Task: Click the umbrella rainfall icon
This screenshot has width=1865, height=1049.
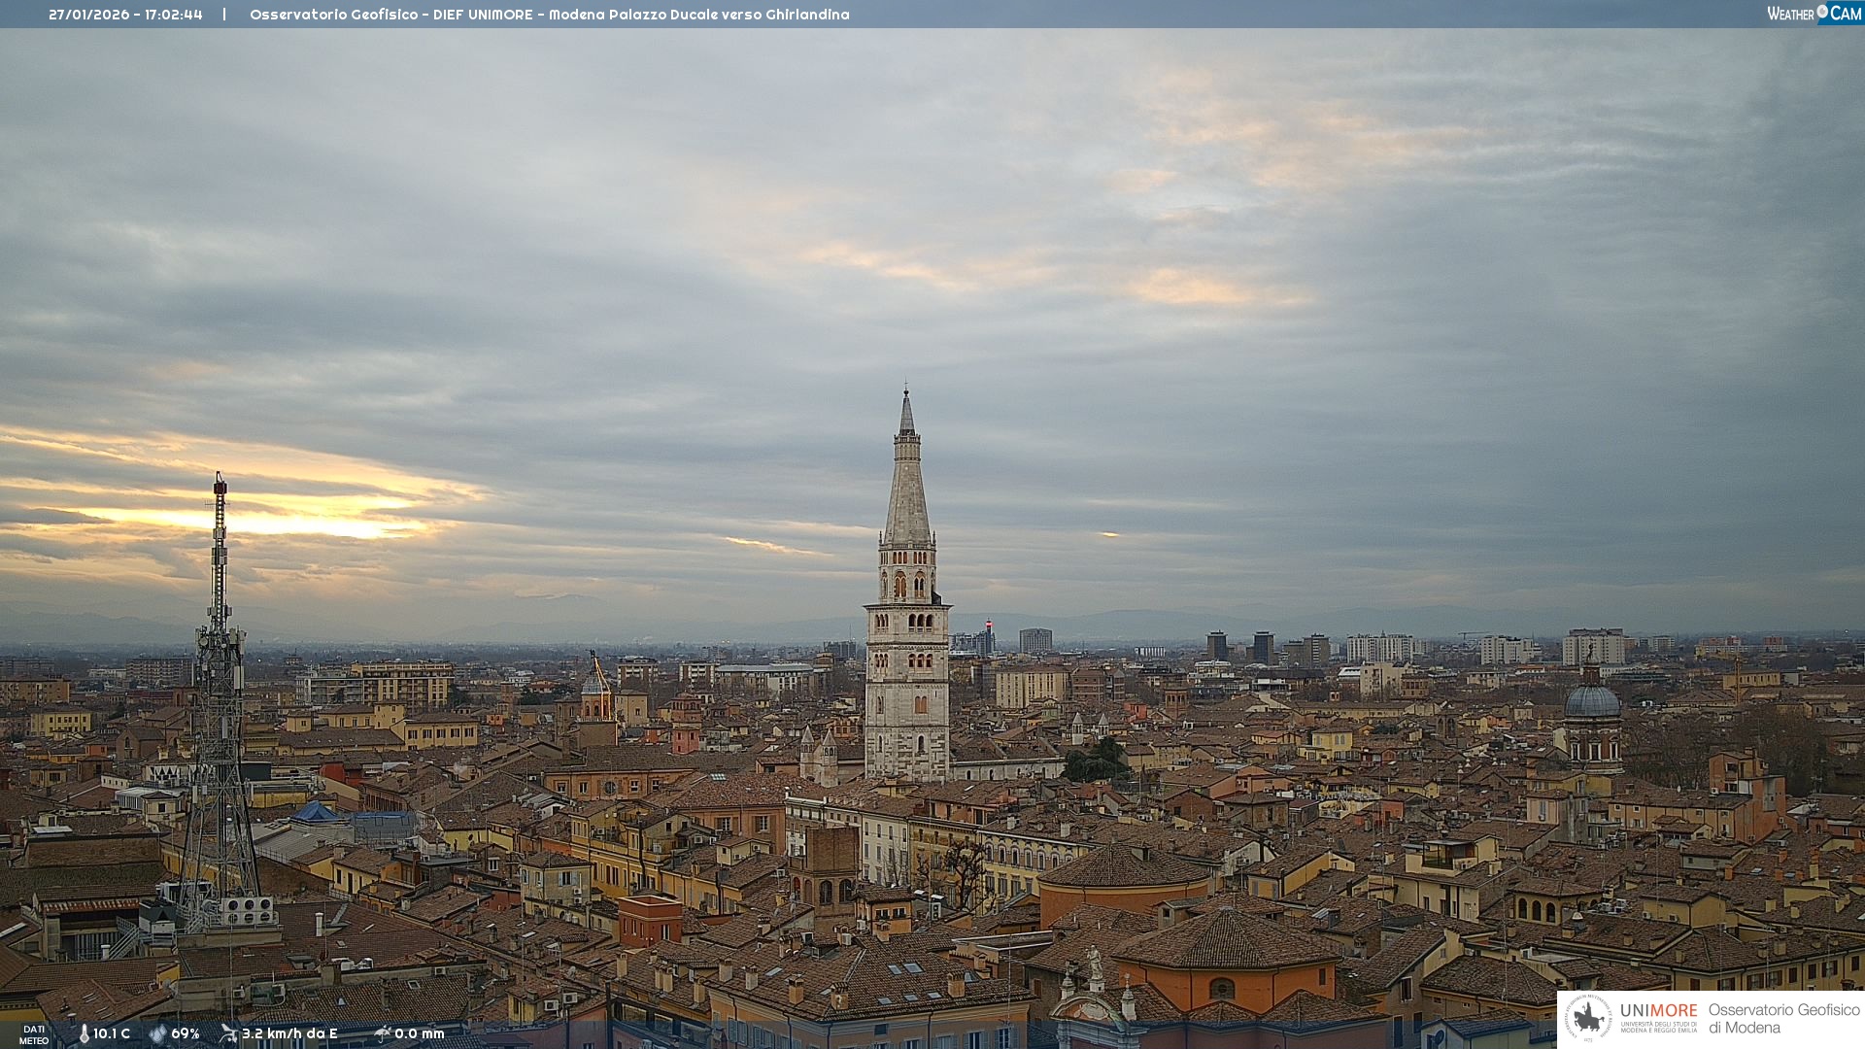Action: pyautogui.click(x=382, y=1033)
